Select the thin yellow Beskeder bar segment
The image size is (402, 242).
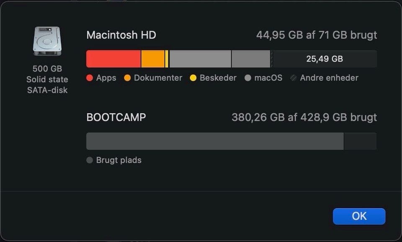coord(167,59)
